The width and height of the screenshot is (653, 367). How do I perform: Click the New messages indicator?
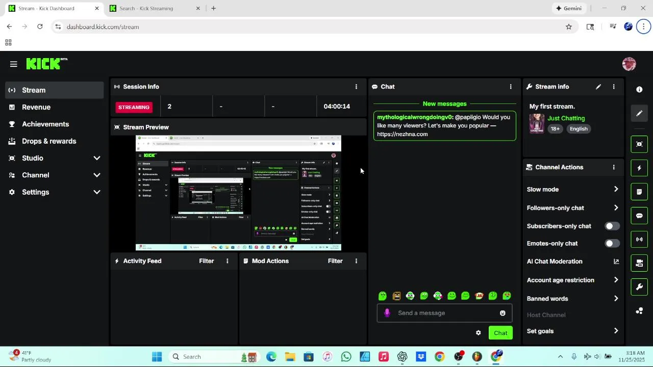pos(444,104)
